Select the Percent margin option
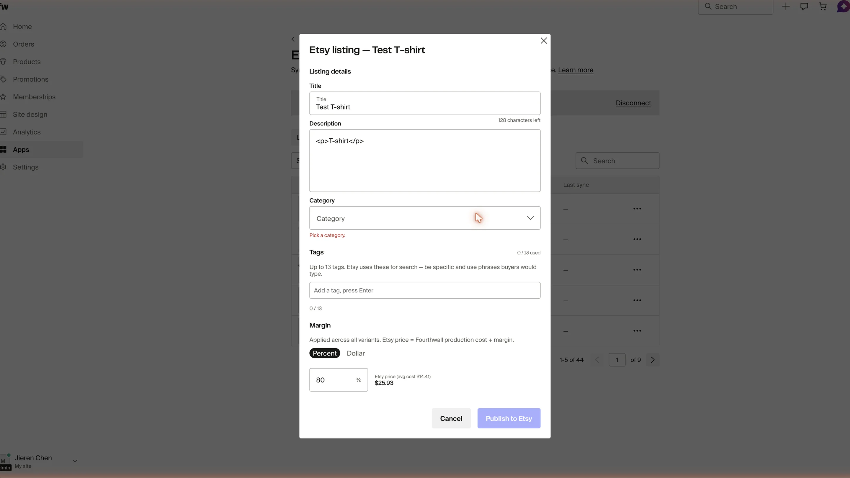The height and width of the screenshot is (478, 850). pos(325,353)
